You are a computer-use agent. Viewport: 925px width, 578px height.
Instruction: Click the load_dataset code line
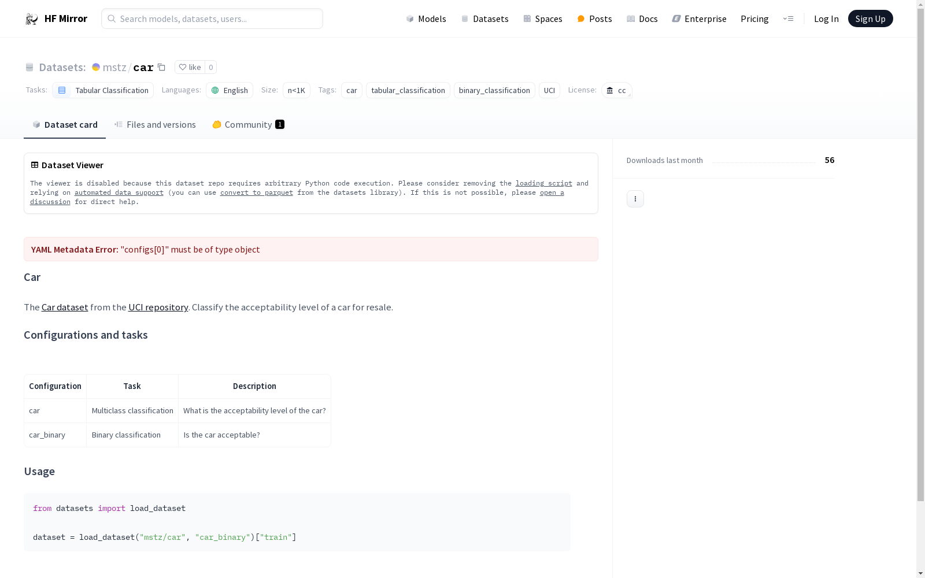coord(165,537)
